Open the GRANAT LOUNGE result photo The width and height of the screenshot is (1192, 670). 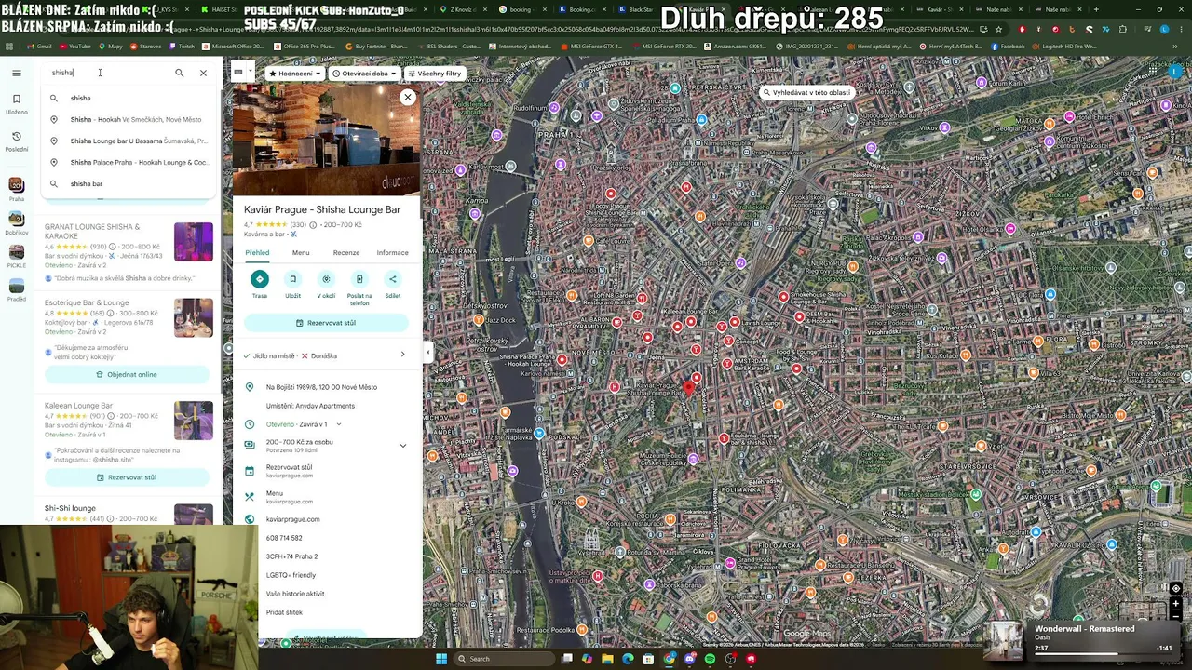click(194, 242)
